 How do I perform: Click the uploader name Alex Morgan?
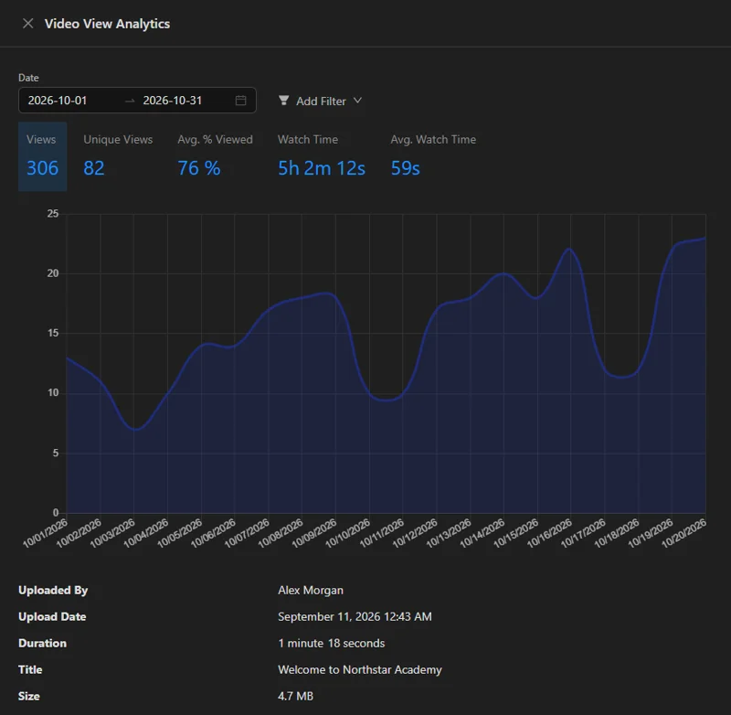click(x=311, y=590)
